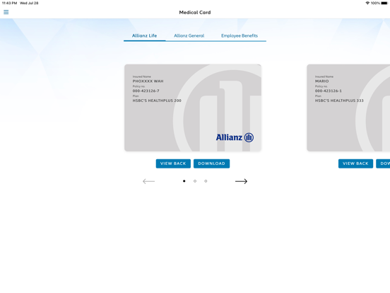Tap the 11:43 PM clock in status bar
The width and height of the screenshot is (390, 293).
point(9,3)
